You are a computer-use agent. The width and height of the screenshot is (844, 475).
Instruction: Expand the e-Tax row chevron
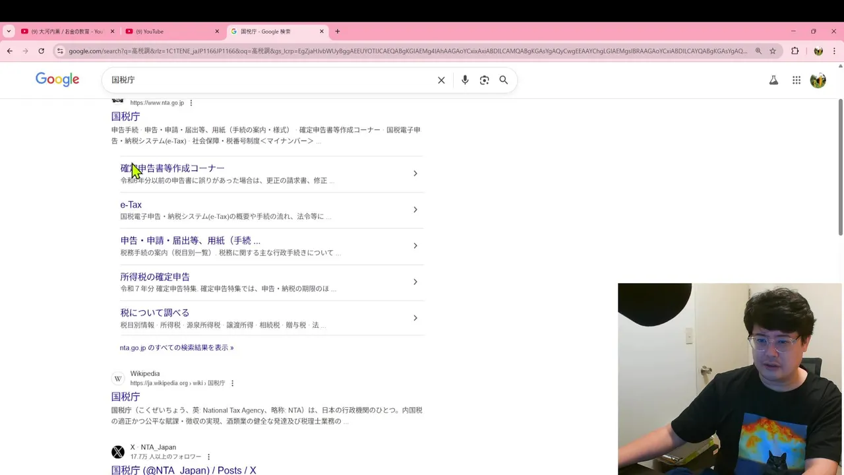point(415,210)
